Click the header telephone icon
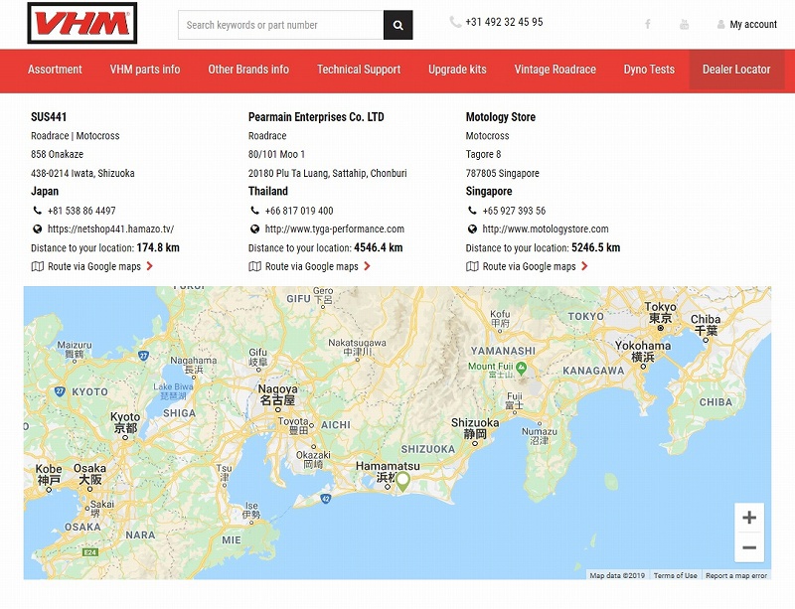This screenshot has height=609, width=795. coord(455,22)
